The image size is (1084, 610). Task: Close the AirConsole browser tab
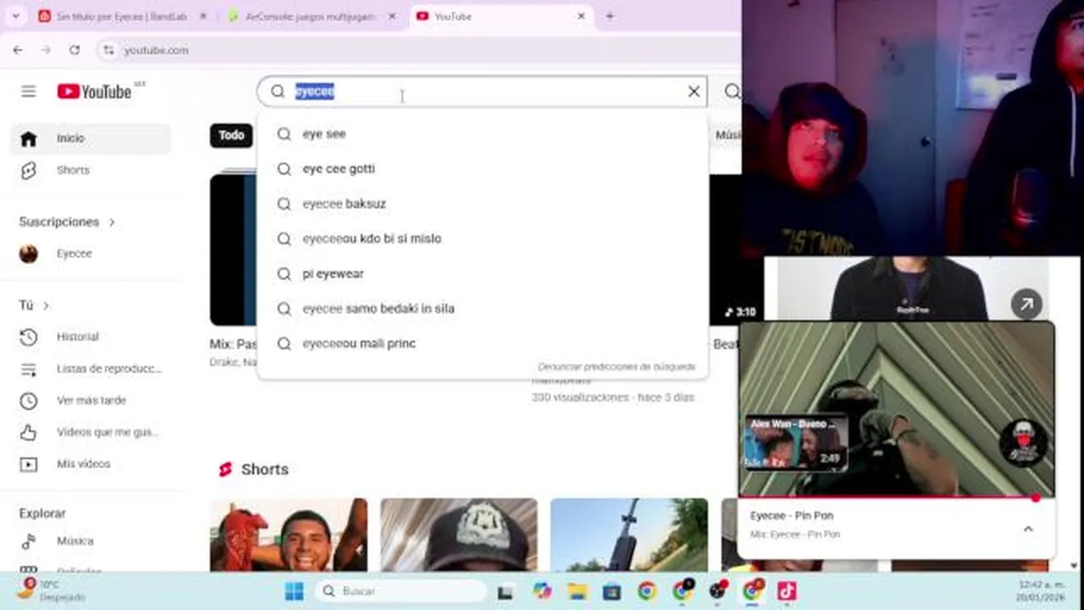tap(392, 16)
